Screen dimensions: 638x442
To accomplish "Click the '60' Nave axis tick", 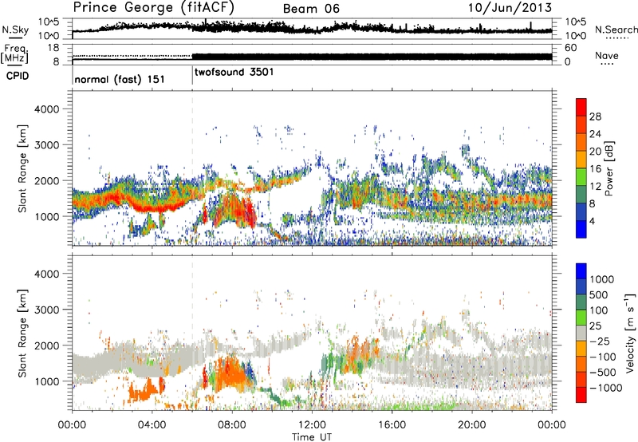I will point(570,48).
